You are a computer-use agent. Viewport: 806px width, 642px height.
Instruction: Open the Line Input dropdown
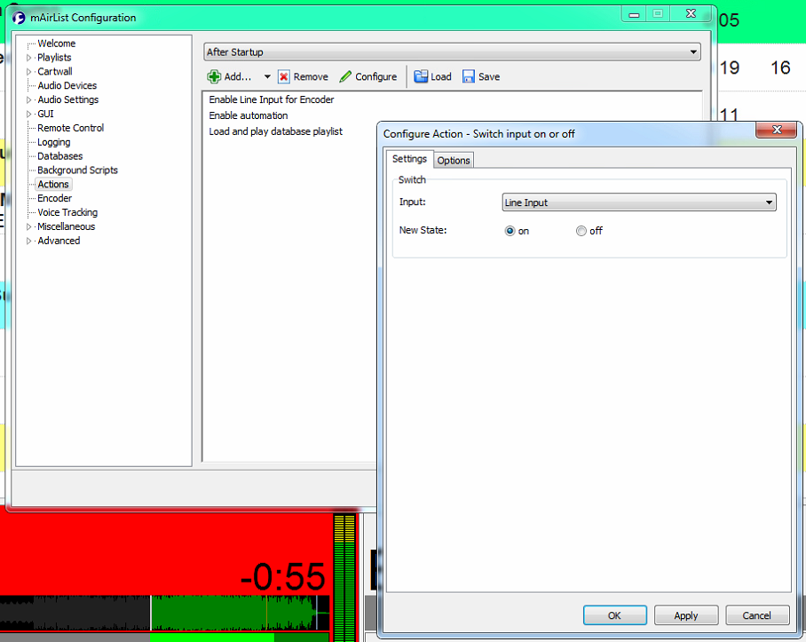639,202
